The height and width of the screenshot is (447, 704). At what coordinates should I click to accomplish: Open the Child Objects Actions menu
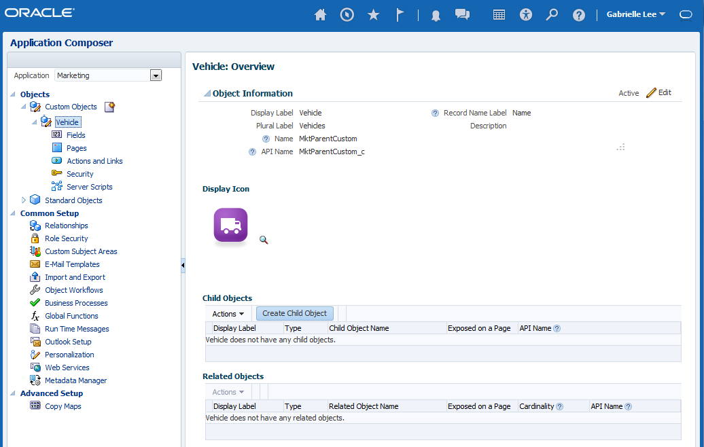(228, 314)
